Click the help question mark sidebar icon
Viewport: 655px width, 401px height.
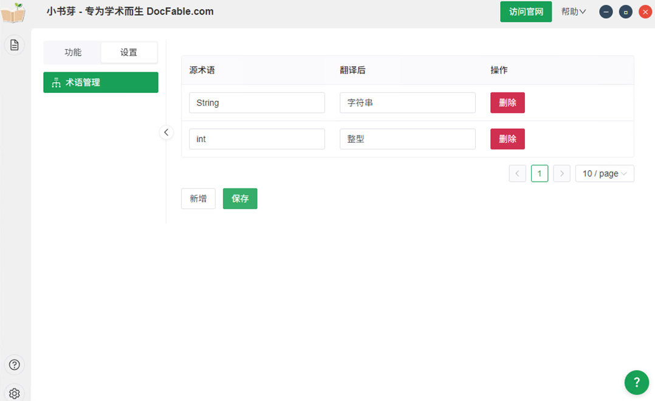tap(15, 365)
